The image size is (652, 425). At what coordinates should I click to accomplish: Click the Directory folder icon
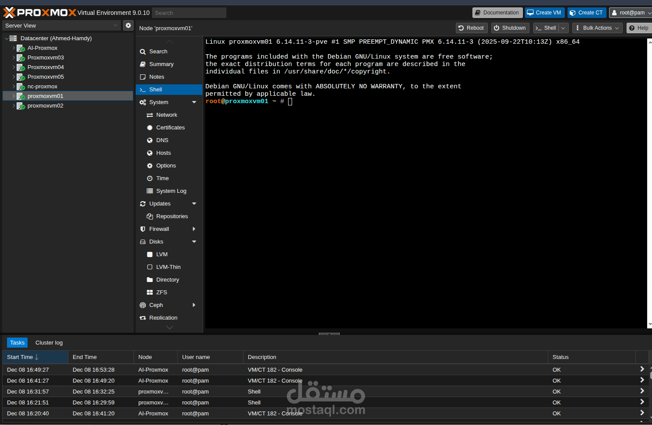(150, 280)
